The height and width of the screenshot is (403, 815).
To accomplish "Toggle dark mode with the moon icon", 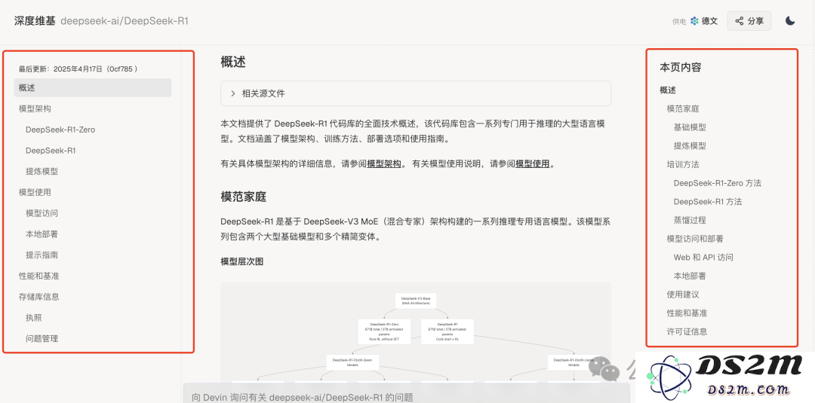I will tap(790, 21).
